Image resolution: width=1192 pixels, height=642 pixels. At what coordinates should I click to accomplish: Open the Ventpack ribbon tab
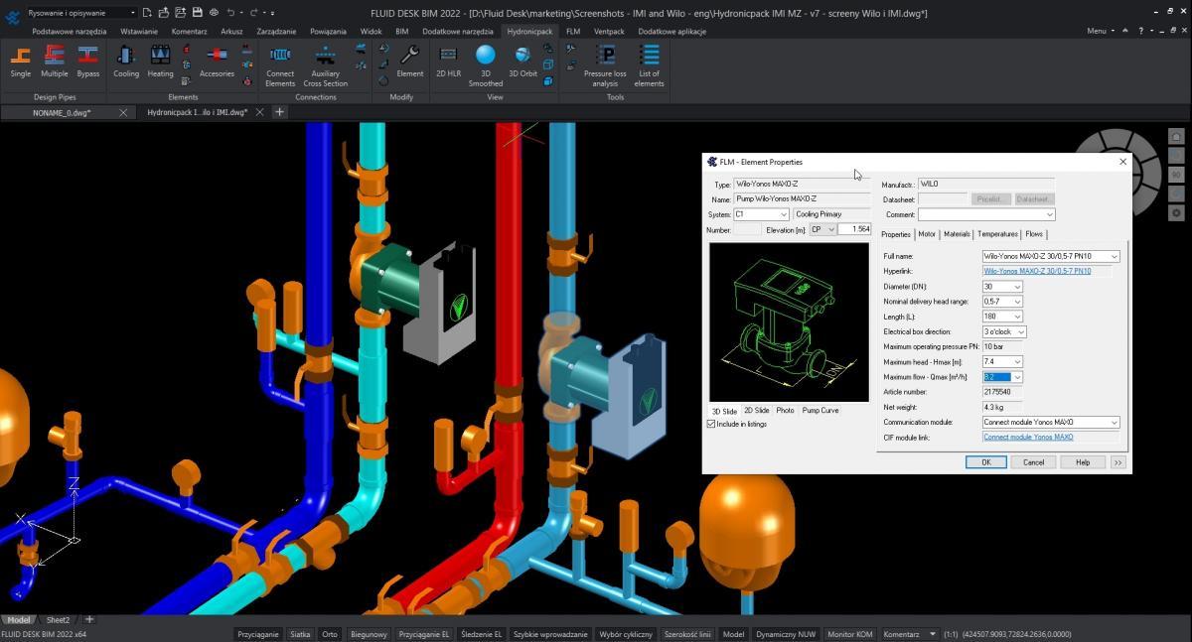click(x=609, y=31)
